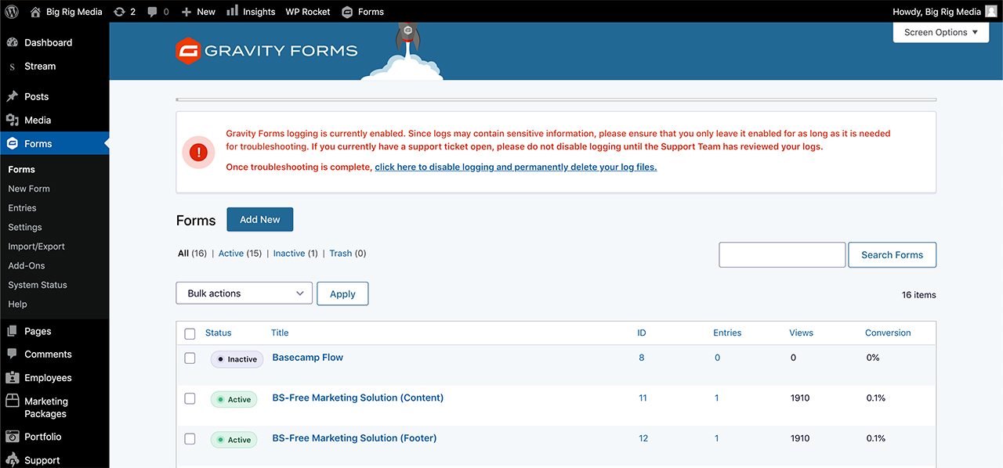The image size is (1003, 468).
Task: Click the Dashboard gauge icon in the sidebar
Action: (x=12, y=43)
